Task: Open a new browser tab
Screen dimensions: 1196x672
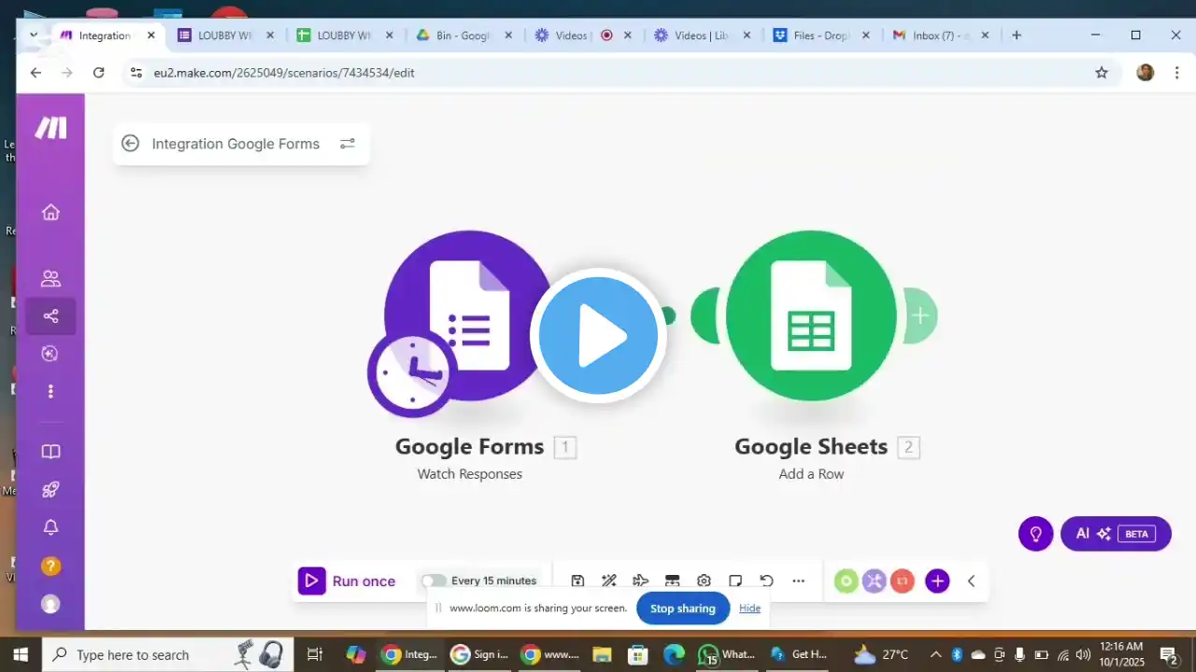Action: (x=1017, y=35)
